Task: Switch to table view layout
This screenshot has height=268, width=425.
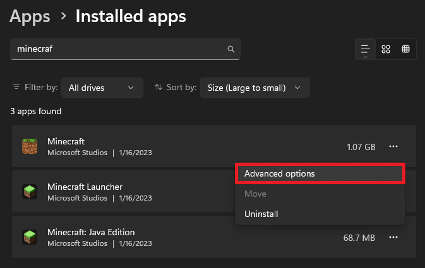Action: [x=405, y=49]
